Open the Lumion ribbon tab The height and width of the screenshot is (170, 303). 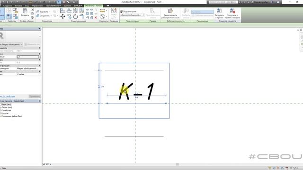(x=67, y=6)
